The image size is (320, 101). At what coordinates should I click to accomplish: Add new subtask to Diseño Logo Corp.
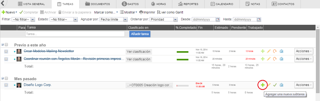262,85
